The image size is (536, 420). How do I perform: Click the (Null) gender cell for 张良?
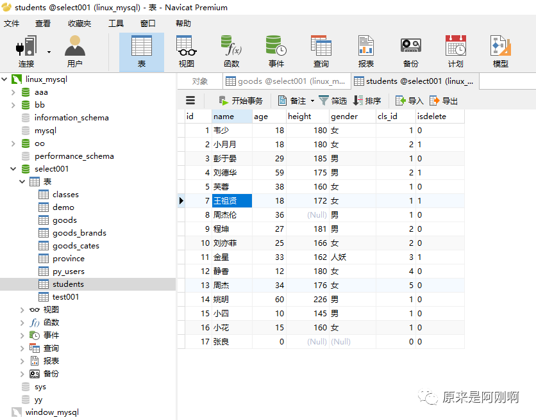pyautogui.click(x=353, y=342)
